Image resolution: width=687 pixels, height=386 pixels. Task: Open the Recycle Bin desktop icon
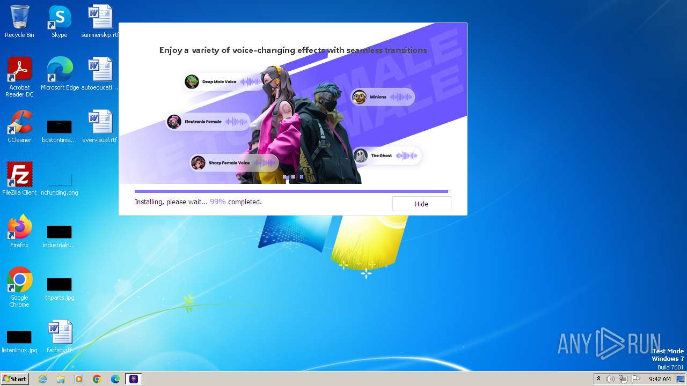(19, 21)
